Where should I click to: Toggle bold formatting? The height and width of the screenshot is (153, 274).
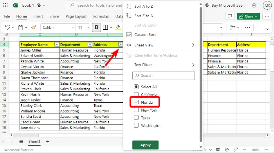(96, 27)
